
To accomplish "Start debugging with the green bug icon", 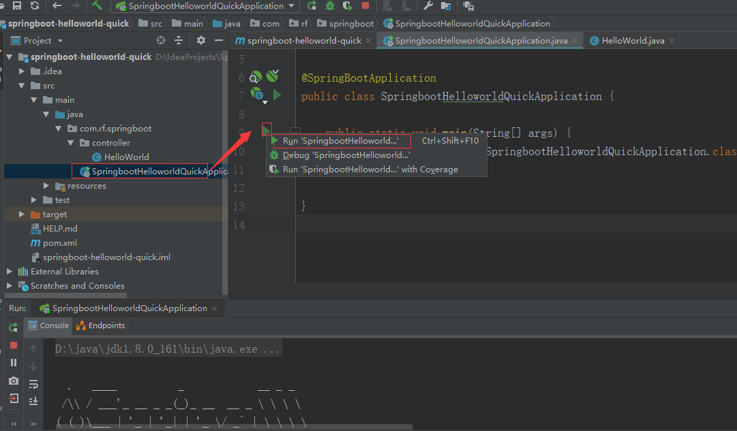I will pos(330,5).
